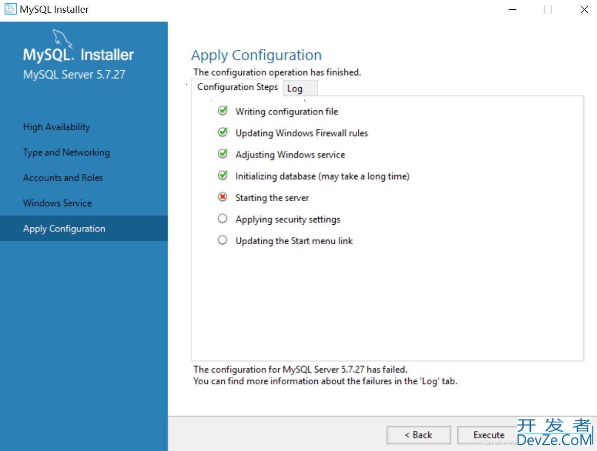597x451 pixels.
Task: Click green checkmark beside Writing configuration file
Action: click(x=222, y=111)
